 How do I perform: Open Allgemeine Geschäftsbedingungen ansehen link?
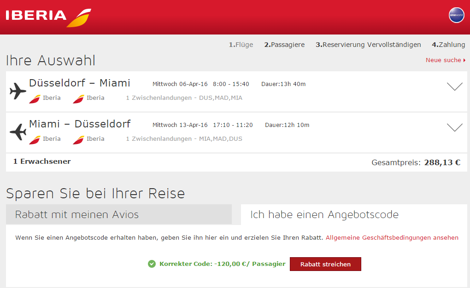tap(392, 237)
